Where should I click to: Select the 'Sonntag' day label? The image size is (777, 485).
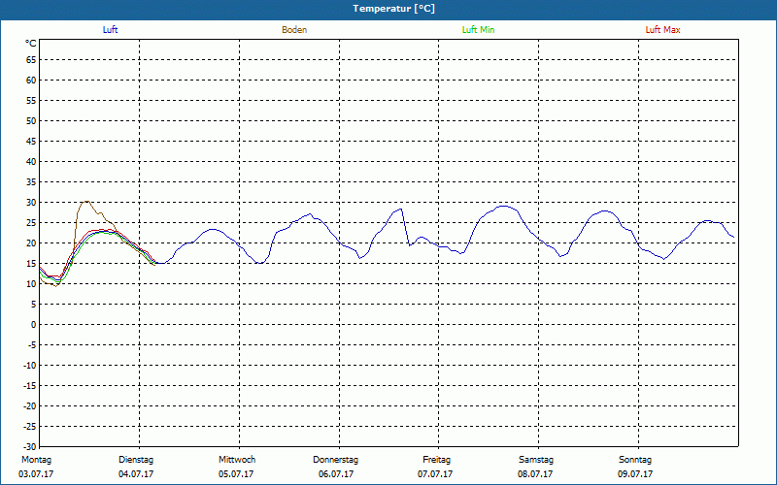(x=635, y=460)
